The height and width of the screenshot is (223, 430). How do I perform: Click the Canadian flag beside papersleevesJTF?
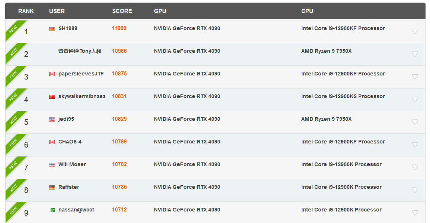(x=52, y=74)
